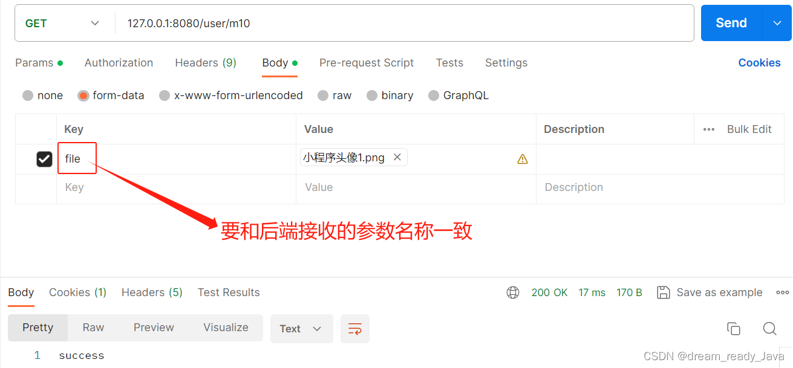Viewport: 793px width, 368px height.
Task: Uncheck the file row checkbox
Action: point(44,159)
